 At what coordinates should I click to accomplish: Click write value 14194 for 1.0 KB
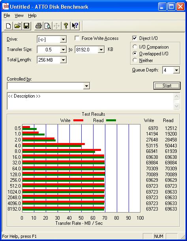[x=152, y=134]
